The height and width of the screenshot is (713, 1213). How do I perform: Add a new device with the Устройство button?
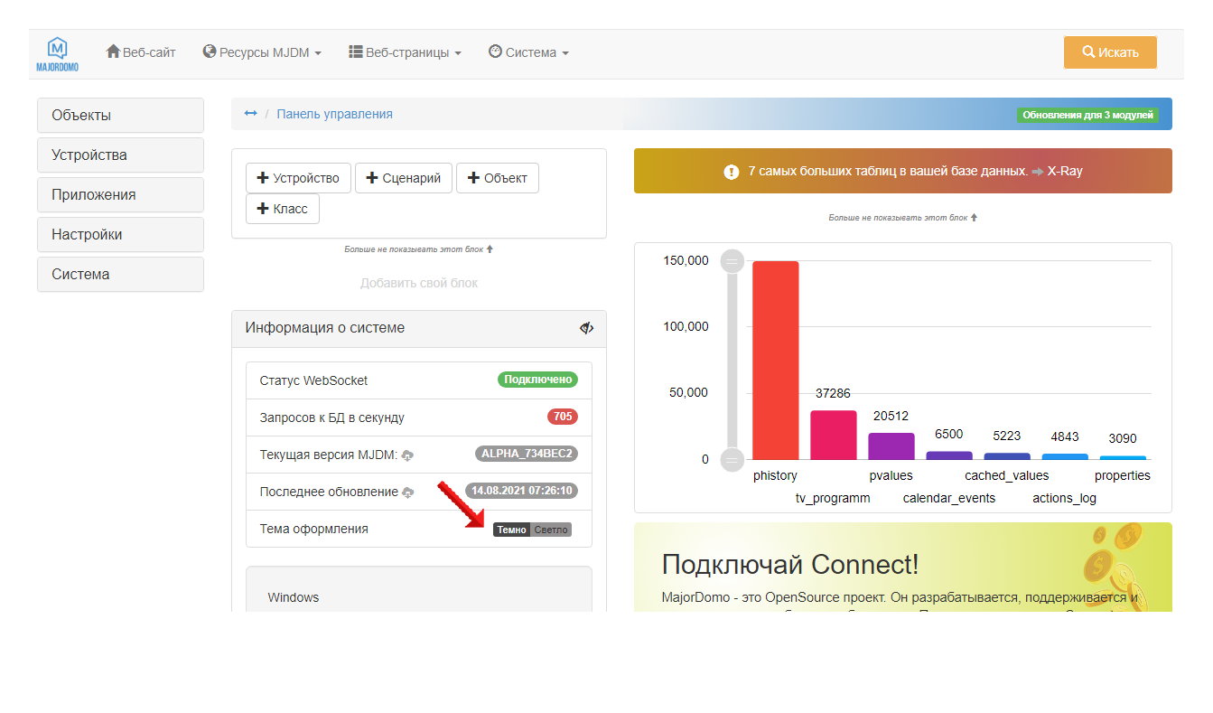pos(298,178)
